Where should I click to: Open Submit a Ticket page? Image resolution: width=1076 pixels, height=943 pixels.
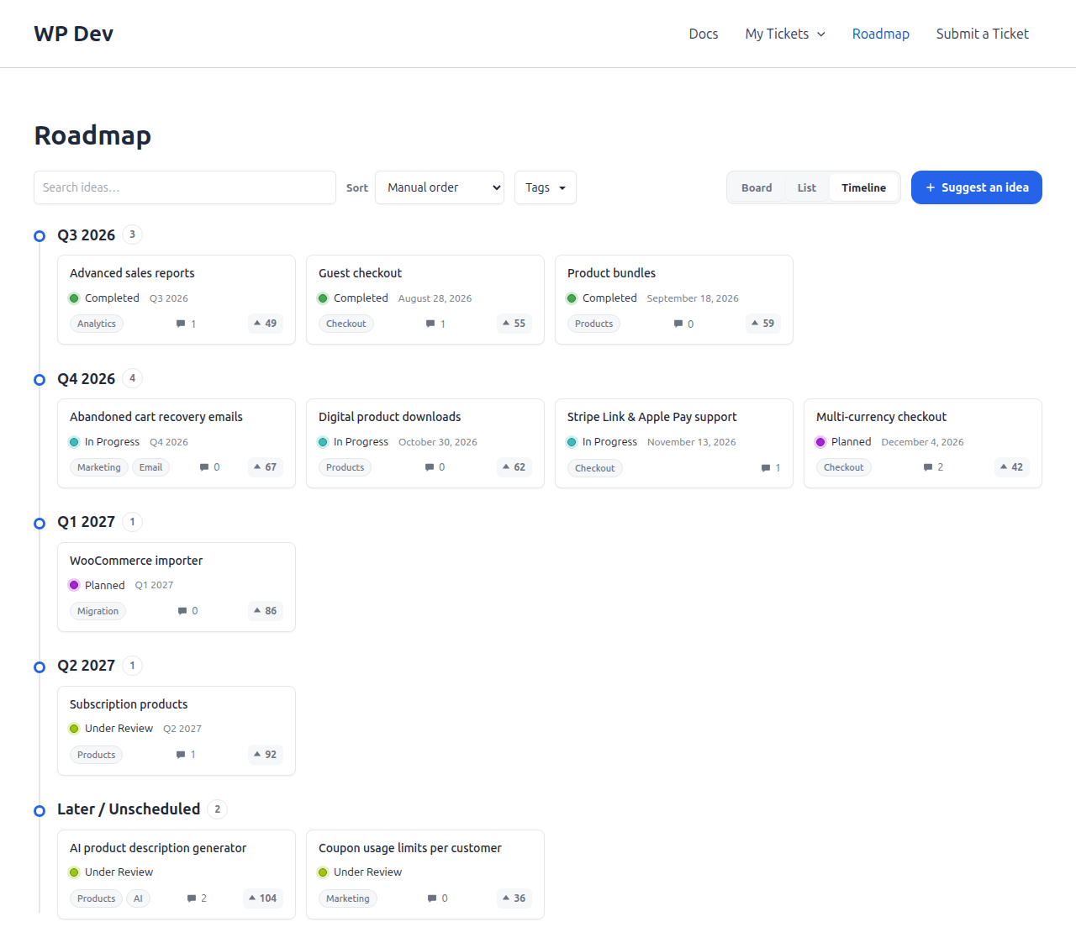click(x=983, y=34)
